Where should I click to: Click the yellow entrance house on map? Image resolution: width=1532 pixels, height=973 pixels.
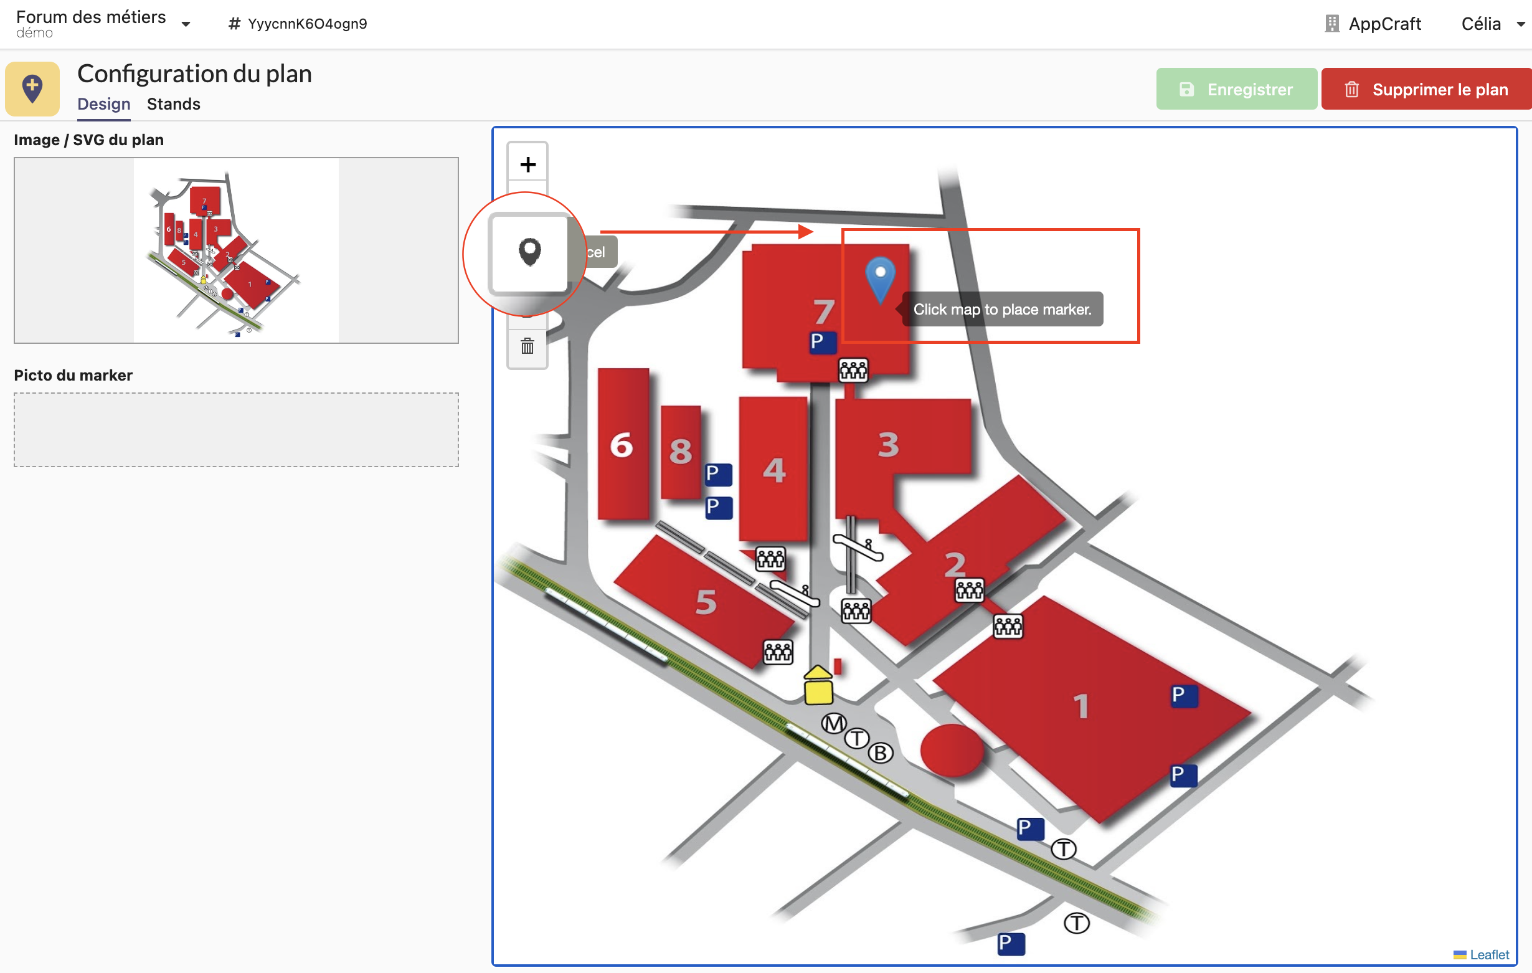click(x=818, y=685)
